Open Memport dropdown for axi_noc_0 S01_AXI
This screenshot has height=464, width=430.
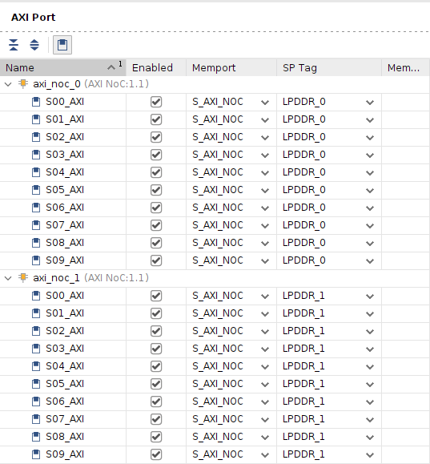[265, 120]
